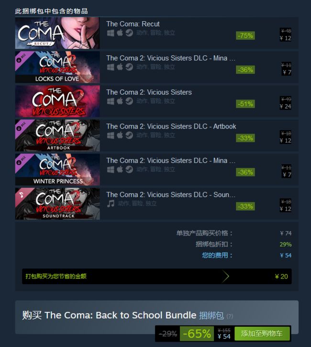This screenshot has width=311, height=347.
Task: Open The Coma 2 Soundtrack DLC title
Action: tap(171, 195)
